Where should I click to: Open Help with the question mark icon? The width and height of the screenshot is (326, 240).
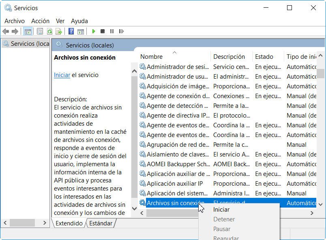point(71,31)
